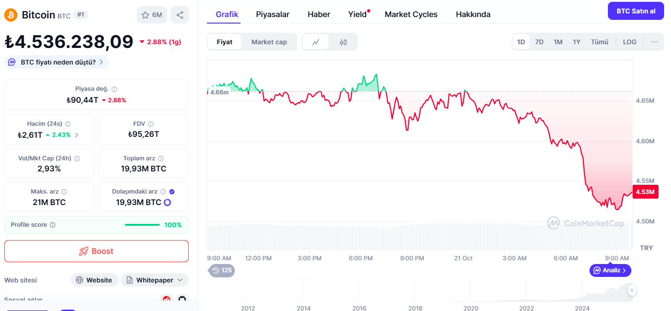Click the Bitcoin logo icon

click(11, 15)
